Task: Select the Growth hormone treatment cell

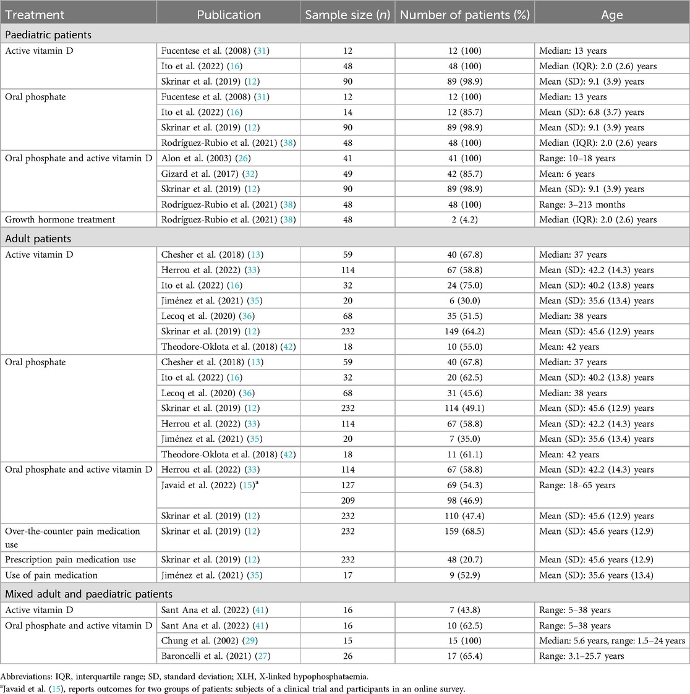Action: click(x=79, y=220)
